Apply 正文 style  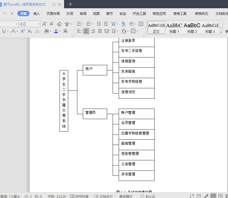click(x=156, y=28)
